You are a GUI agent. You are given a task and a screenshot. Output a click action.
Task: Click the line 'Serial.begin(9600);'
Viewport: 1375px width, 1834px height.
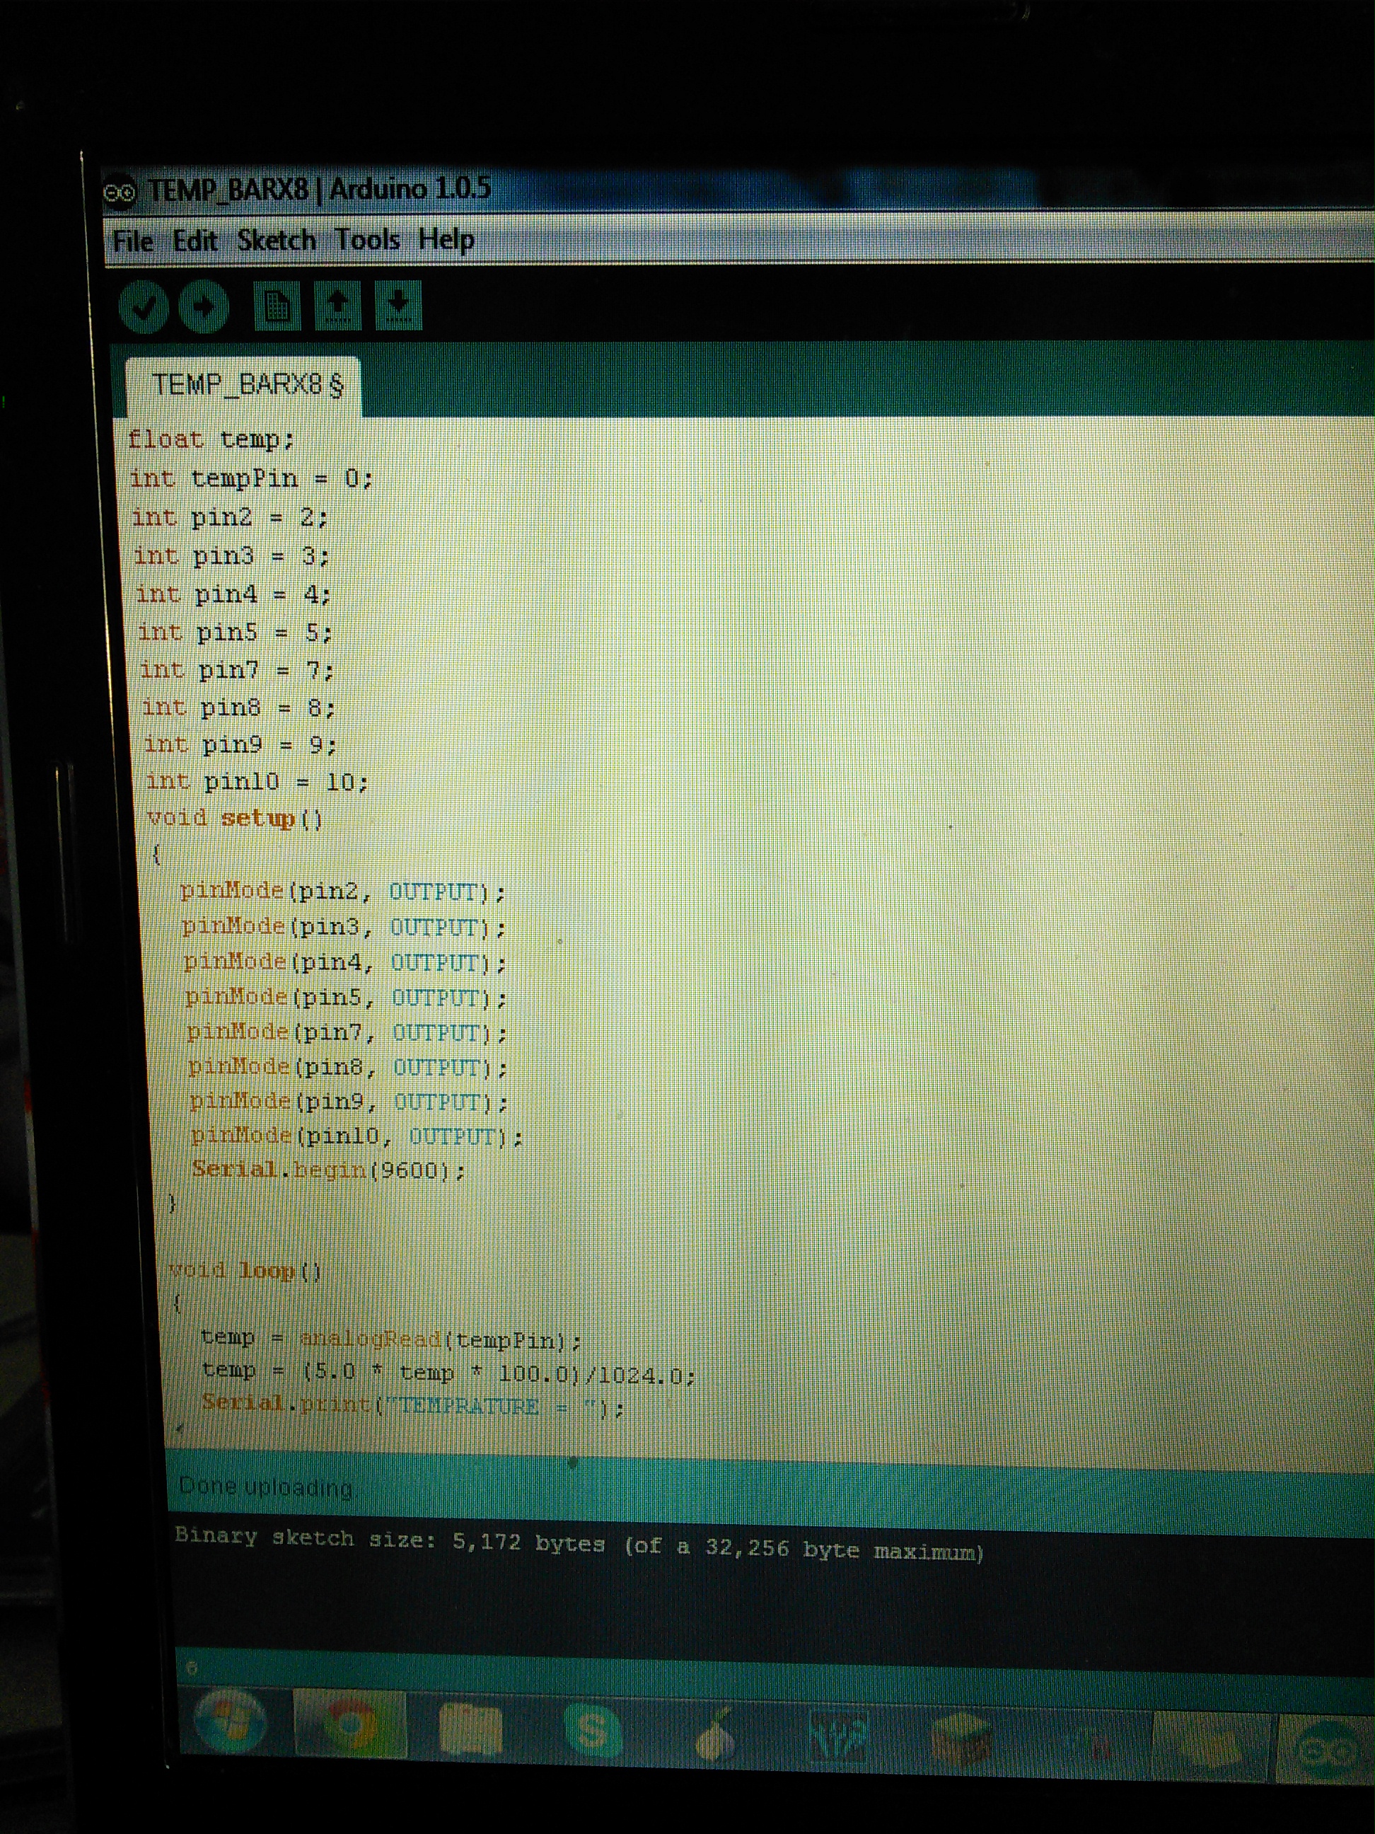tap(329, 1171)
